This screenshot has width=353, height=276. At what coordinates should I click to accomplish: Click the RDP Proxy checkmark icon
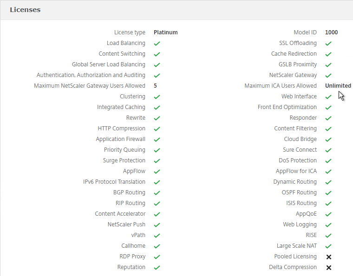point(157,257)
